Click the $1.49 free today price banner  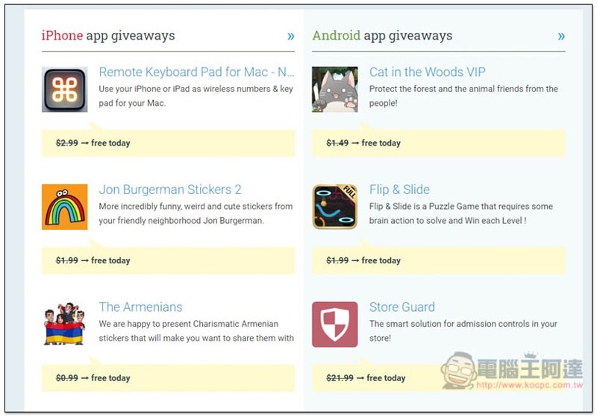(439, 143)
